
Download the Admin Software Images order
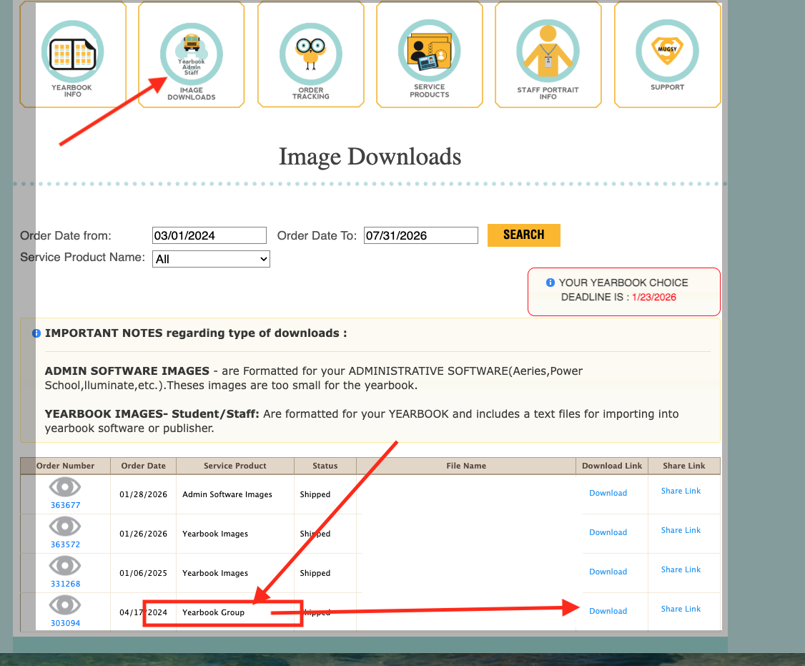coord(608,493)
